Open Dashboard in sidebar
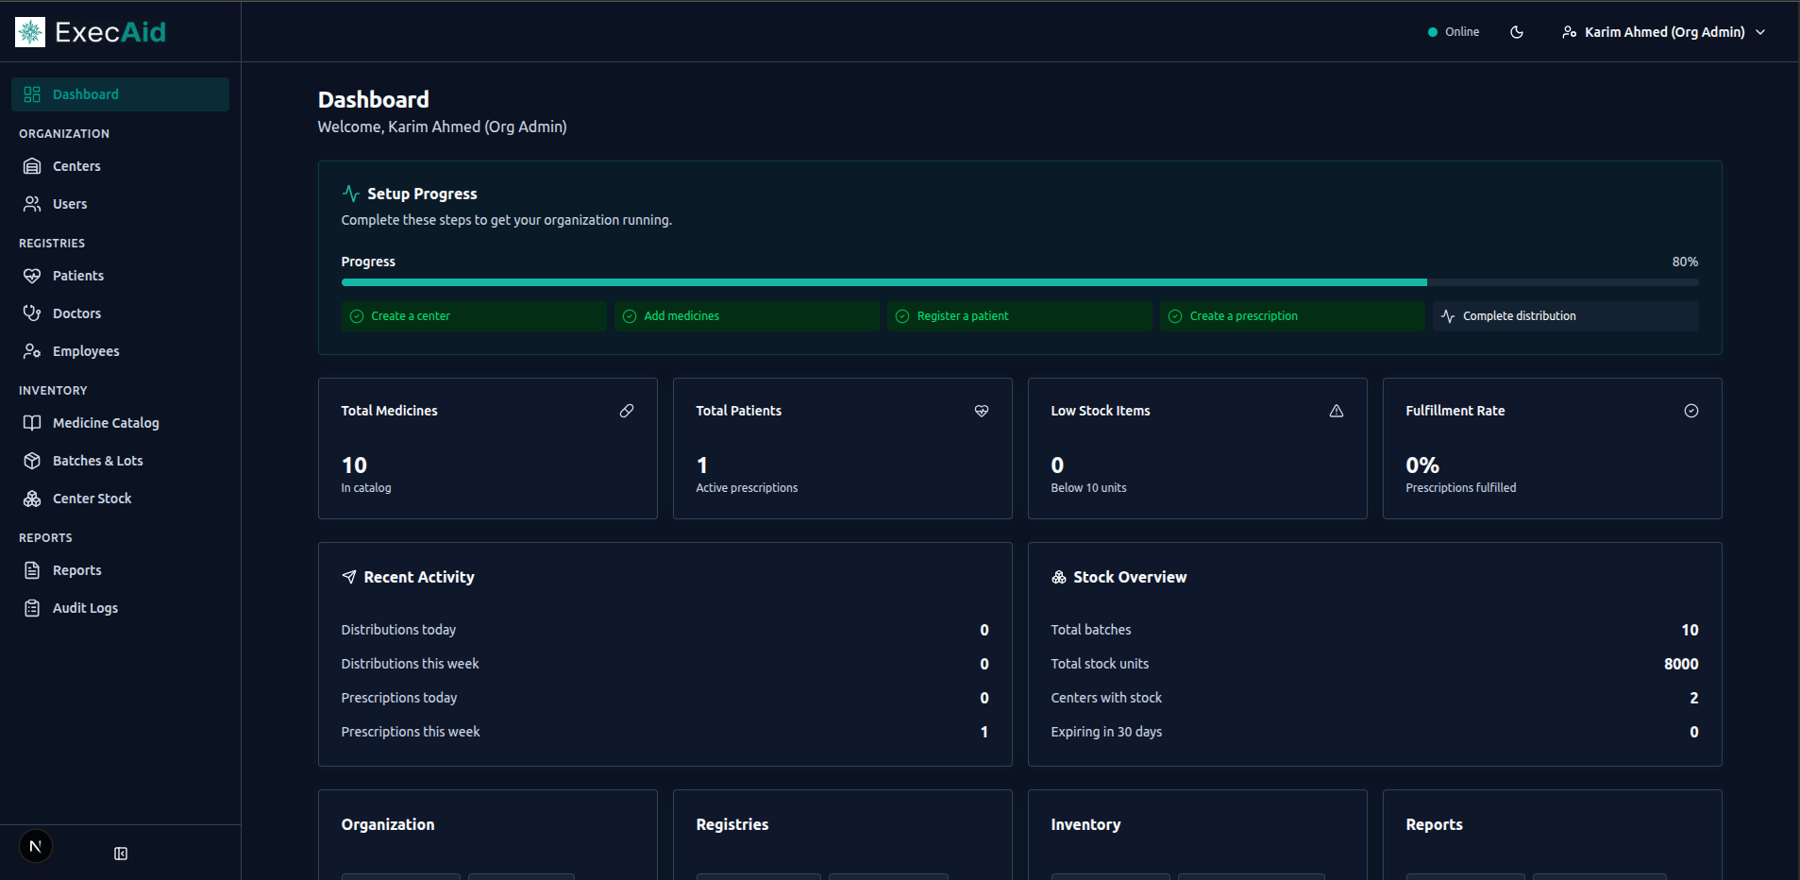 coord(120,94)
